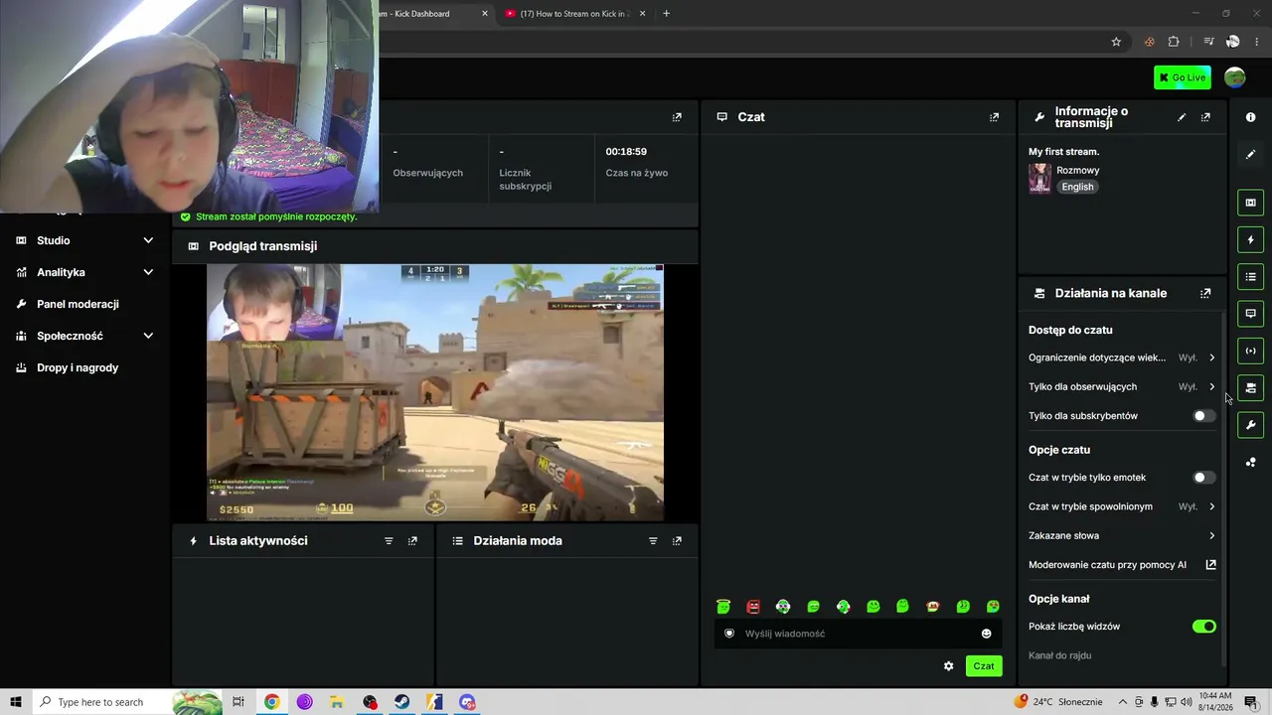Switch to How to Stream on Kick tab
This screenshot has height=715, width=1272.
click(575, 14)
